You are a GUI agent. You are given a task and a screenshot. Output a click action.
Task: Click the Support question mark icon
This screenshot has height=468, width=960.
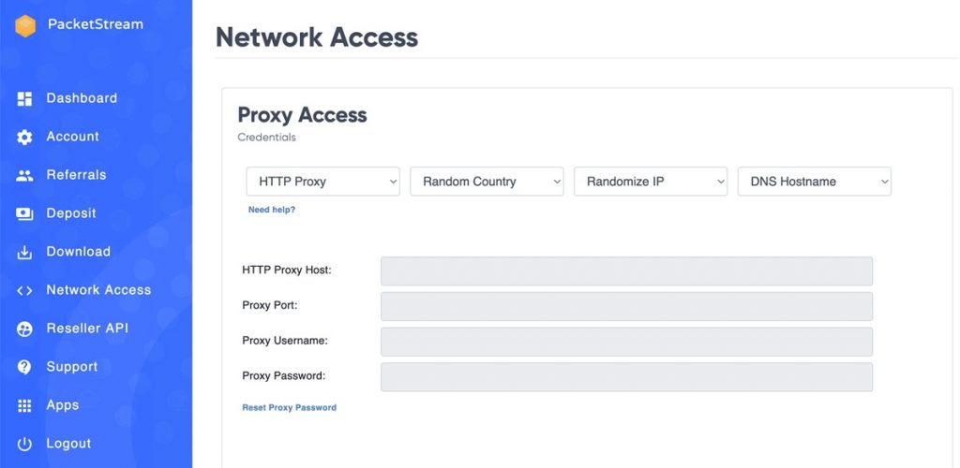(24, 367)
